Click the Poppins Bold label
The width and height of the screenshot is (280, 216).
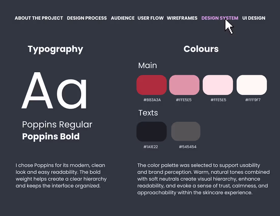pyautogui.click(x=51, y=137)
